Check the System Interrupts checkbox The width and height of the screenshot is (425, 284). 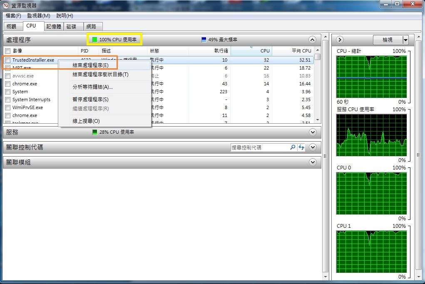coord(8,100)
